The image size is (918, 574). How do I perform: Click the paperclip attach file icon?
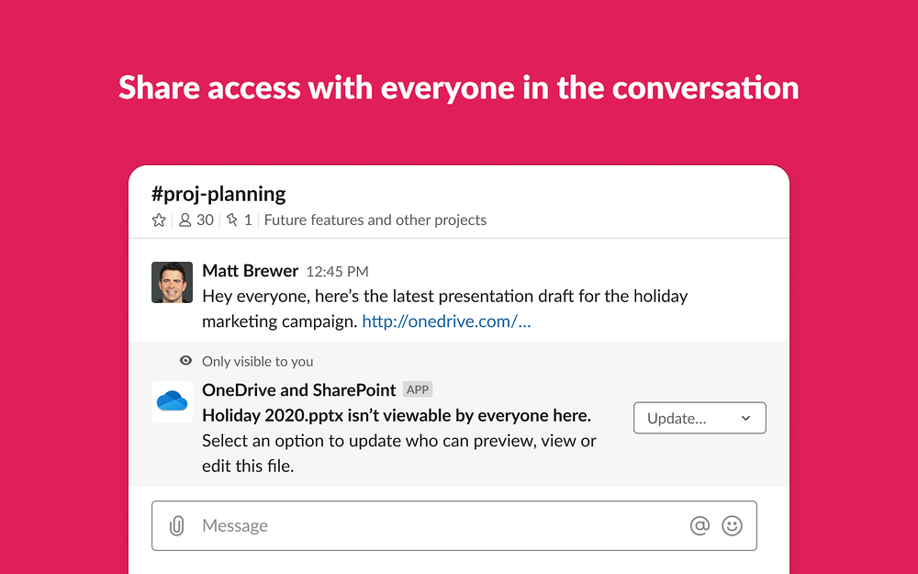click(x=177, y=525)
